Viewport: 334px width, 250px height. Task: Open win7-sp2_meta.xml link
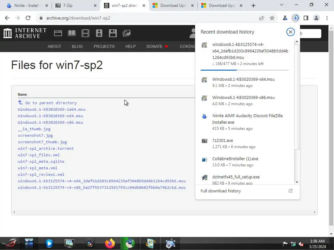point(38,168)
